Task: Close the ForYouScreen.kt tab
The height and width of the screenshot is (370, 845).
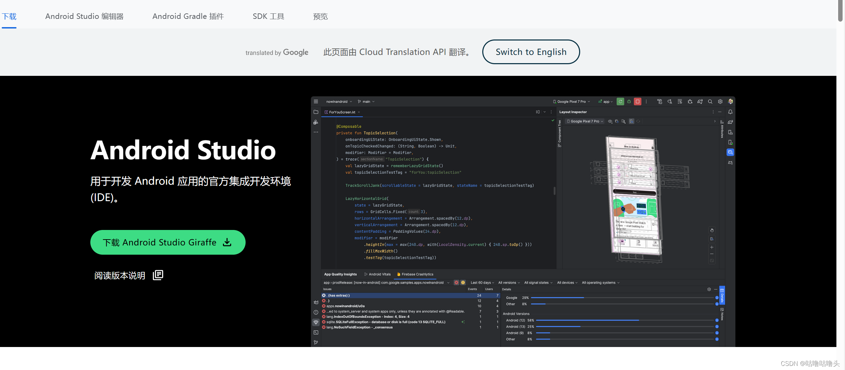Action: coord(359,112)
